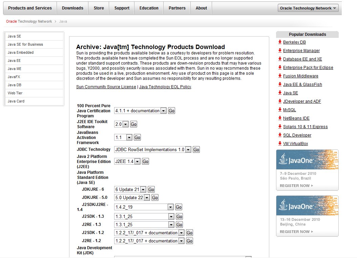Click the download arrow icon beside MySQL
357x258 pixels.
tap(280, 110)
